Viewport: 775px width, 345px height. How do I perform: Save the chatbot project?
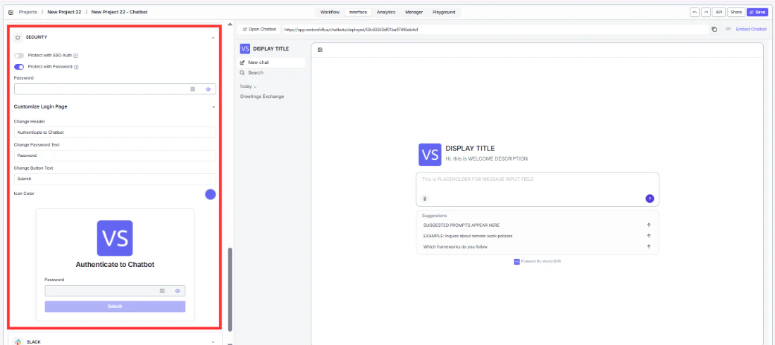(x=757, y=12)
